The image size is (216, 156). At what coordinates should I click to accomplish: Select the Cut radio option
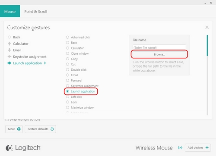(x=71, y=64)
